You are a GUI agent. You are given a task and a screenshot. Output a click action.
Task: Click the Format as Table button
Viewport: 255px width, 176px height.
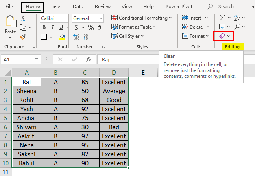(x=134, y=27)
